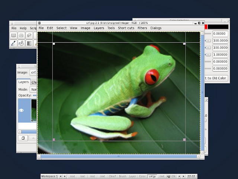Click the bottom-right crop handle on canvas
Screen dimensions: 238x179
click(184, 139)
